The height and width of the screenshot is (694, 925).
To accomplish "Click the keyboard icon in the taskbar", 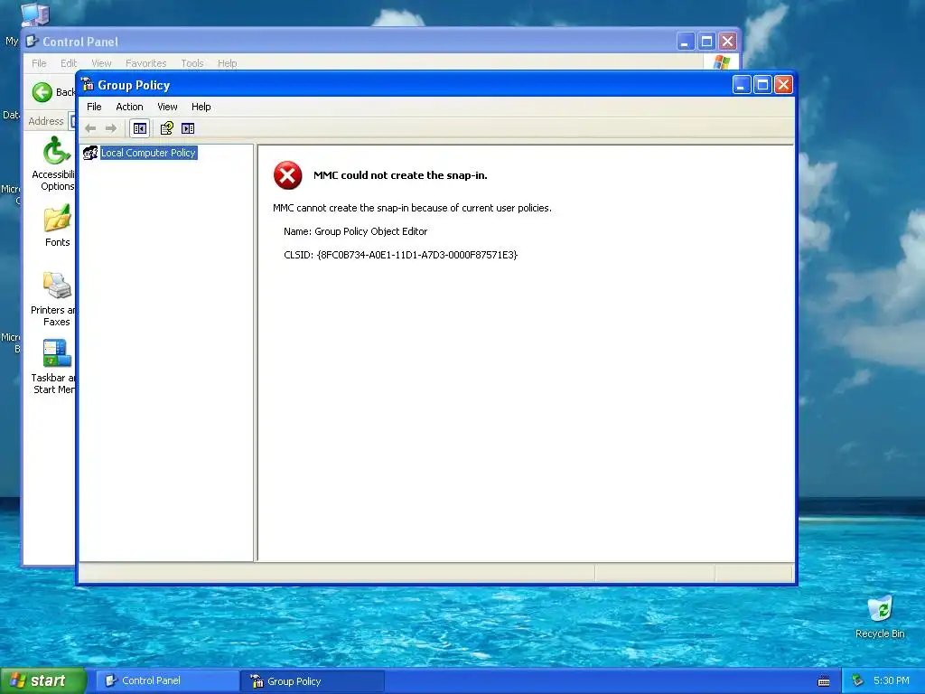I will tap(824, 681).
